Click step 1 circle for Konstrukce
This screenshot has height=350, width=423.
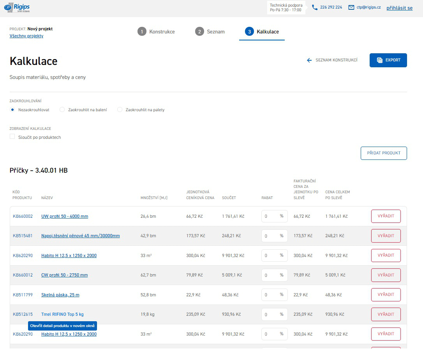point(142,32)
